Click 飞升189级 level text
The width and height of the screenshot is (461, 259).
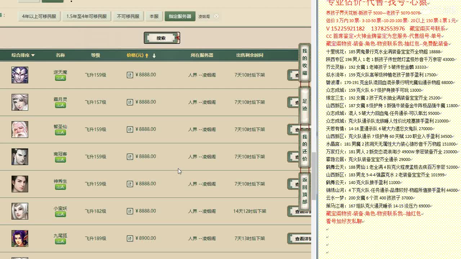(x=95, y=238)
